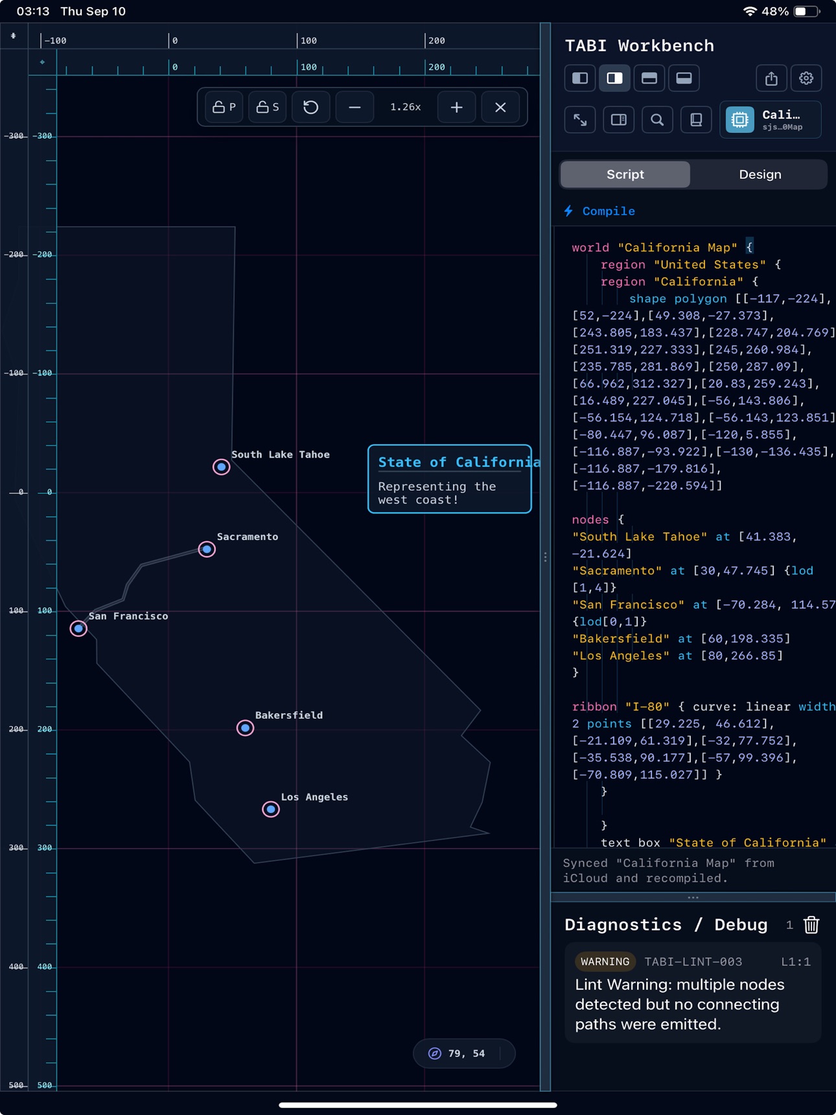Expand the workbench to fullscreen

(x=580, y=120)
